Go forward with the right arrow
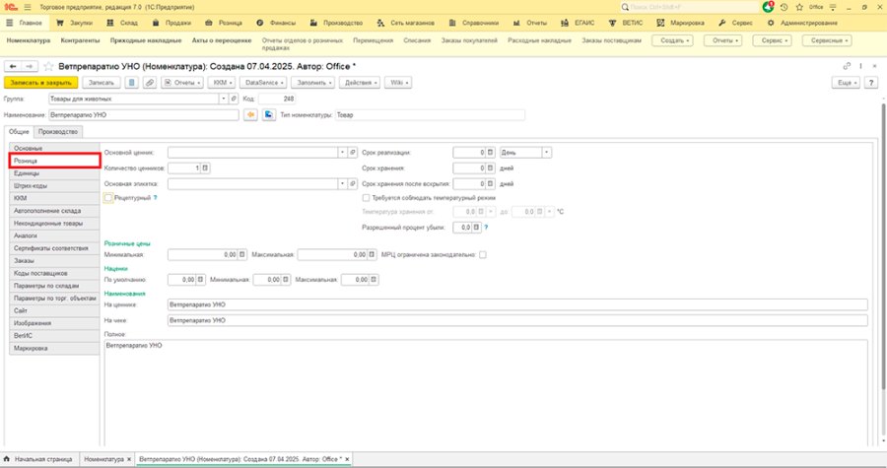887x468 pixels. (29, 67)
